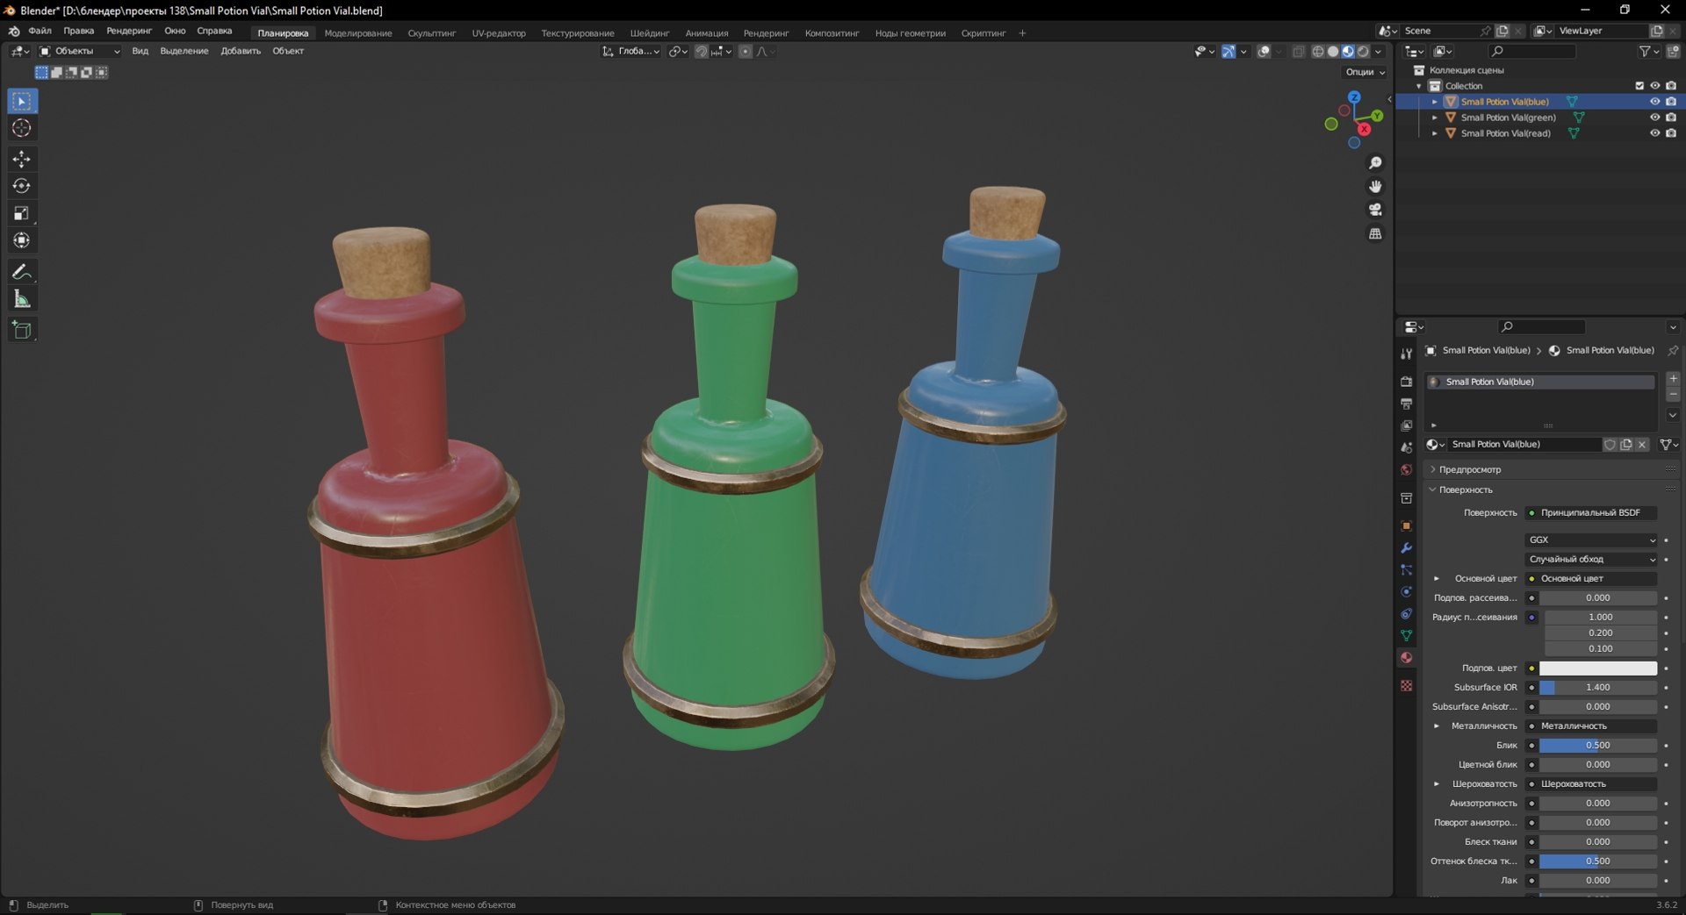This screenshot has width=1686, height=915.
Task: Open Render properties tab icon
Action: (1406, 382)
